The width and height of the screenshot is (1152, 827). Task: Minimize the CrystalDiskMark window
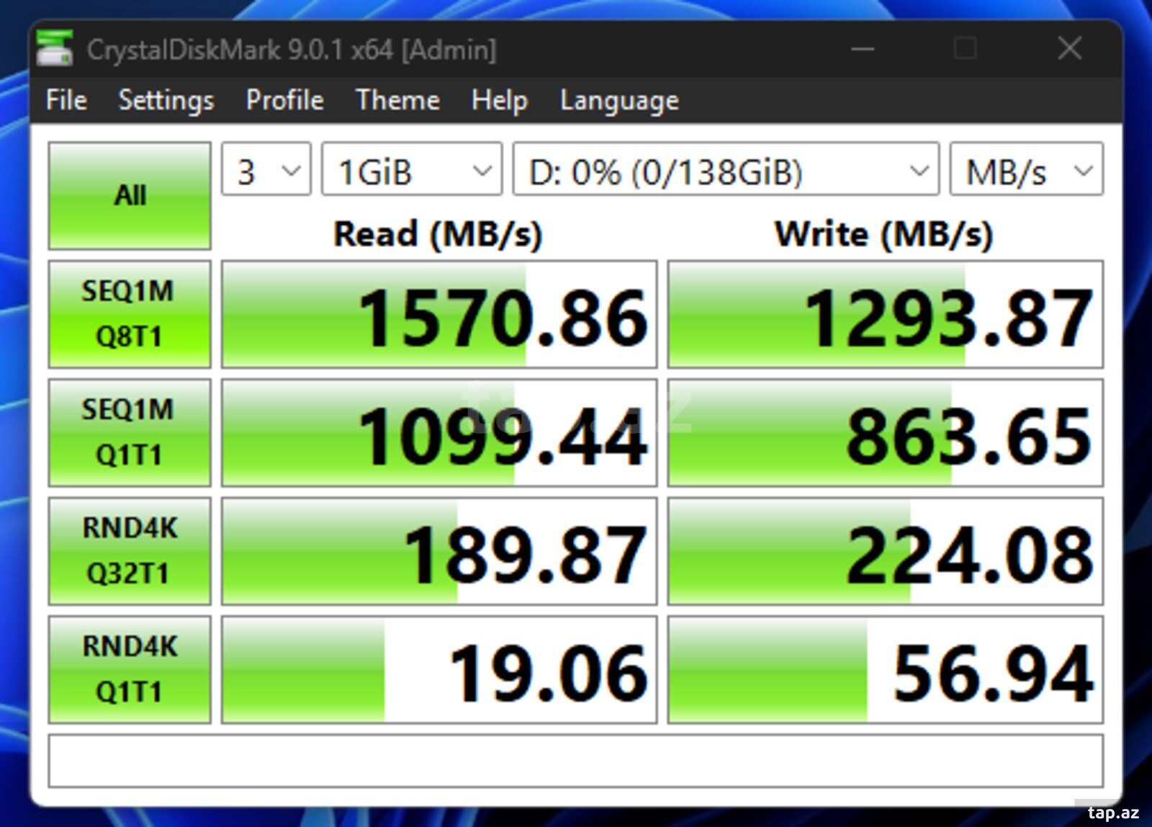pos(863,49)
